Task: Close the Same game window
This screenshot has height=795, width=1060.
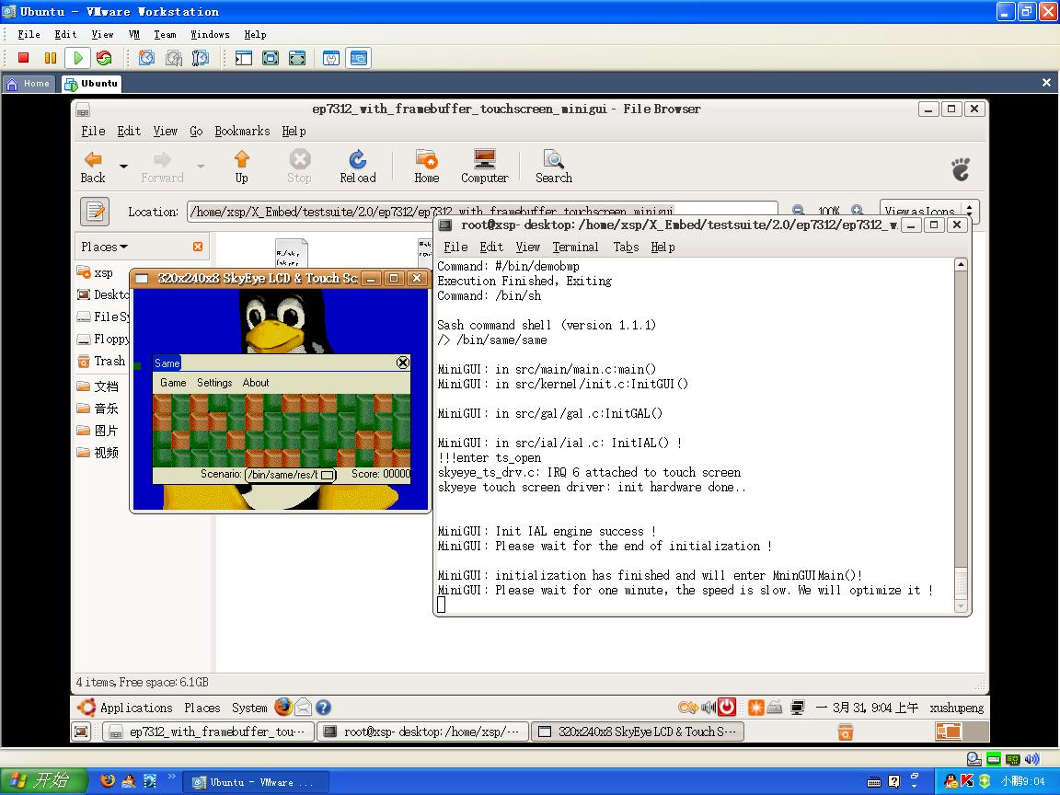Action: click(x=403, y=363)
